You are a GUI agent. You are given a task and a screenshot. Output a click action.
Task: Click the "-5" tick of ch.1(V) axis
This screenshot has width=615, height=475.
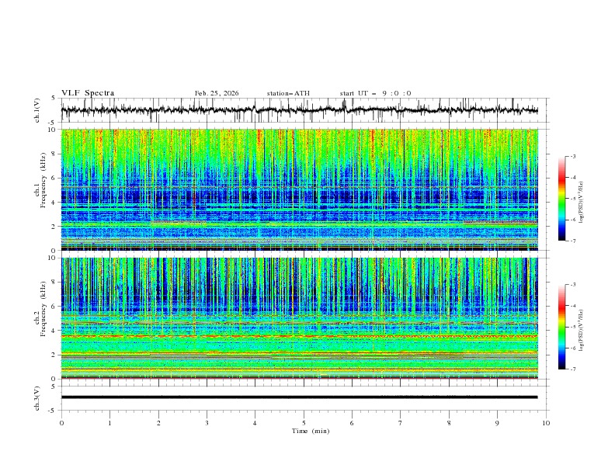tap(52, 123)
